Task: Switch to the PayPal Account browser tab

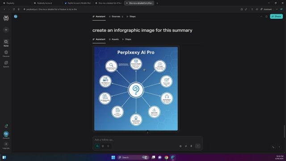Action: [x=78, y=3]
